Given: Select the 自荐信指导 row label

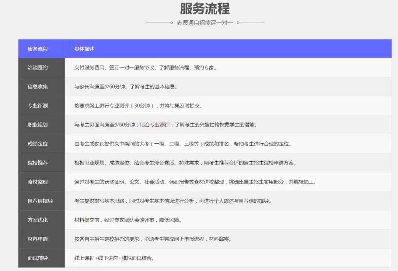Looking at the screenshot, I should (40, 201).
